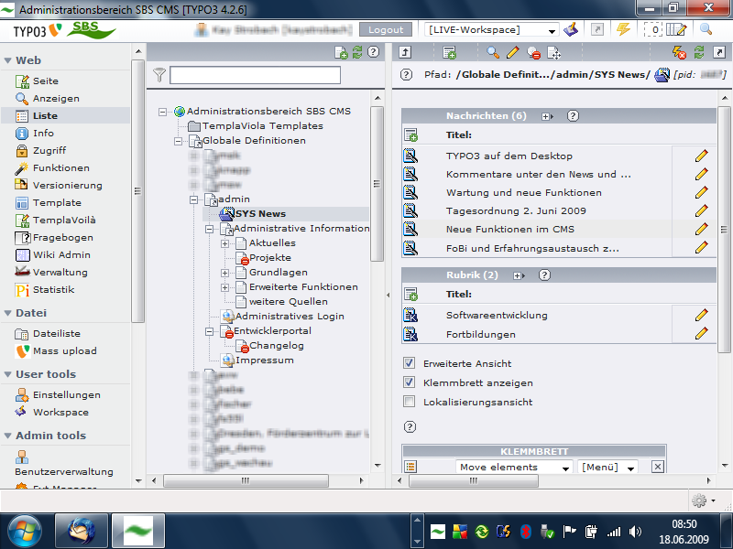Screen dimensions: 733x549
Task: Enable the 'Lokalisierungsansicht' checkbox
Action: [410, 402]
